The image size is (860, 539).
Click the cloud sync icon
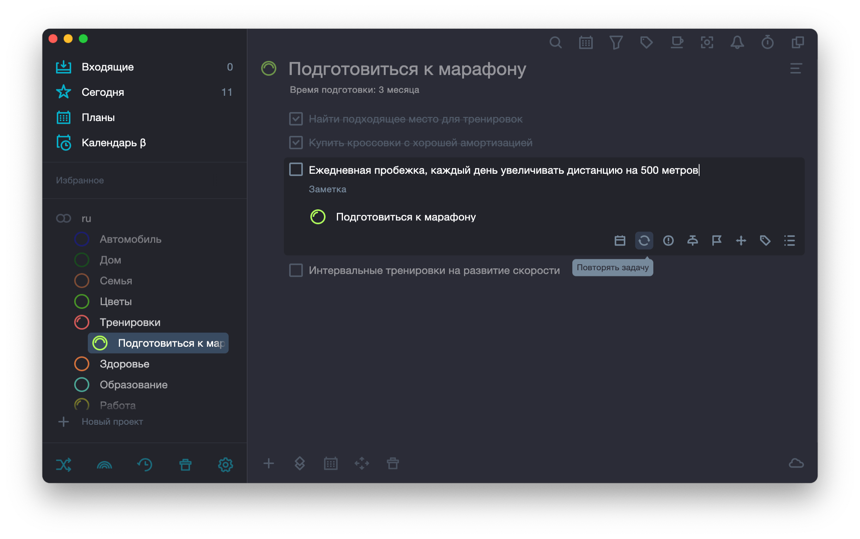pos(796,463)
